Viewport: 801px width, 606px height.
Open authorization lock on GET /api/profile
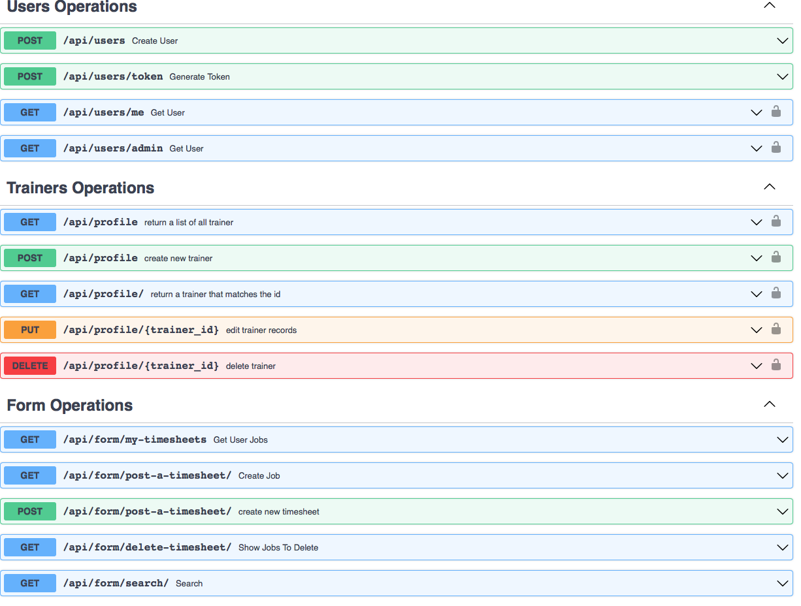click(776, 221)
